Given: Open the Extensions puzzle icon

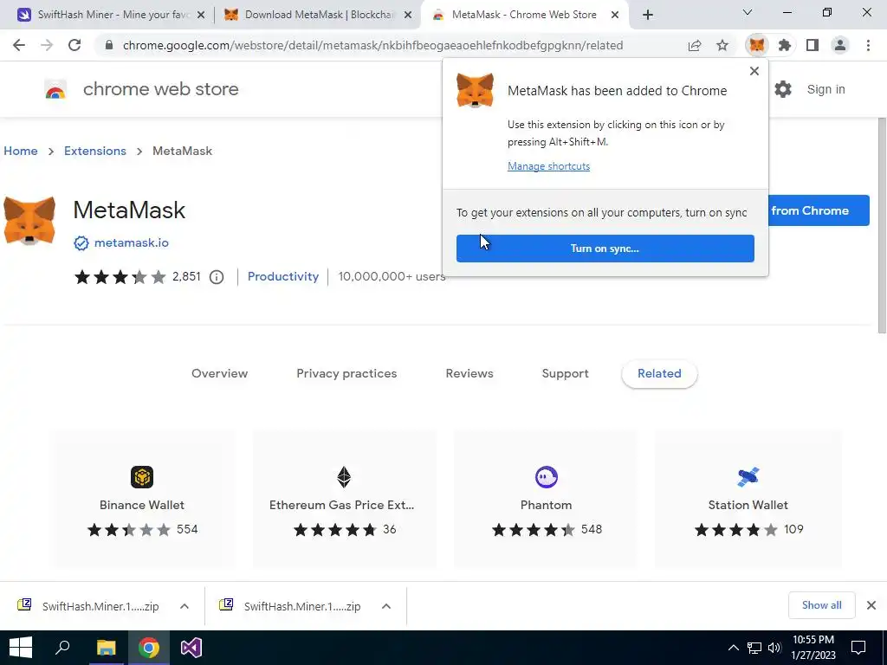Looking at the screenshot, I should click(785, 45).
